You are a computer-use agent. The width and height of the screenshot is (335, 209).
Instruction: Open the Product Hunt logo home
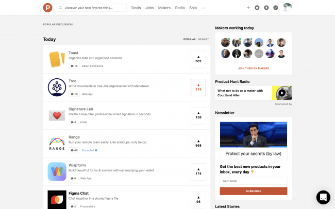(x=47, y=8)
